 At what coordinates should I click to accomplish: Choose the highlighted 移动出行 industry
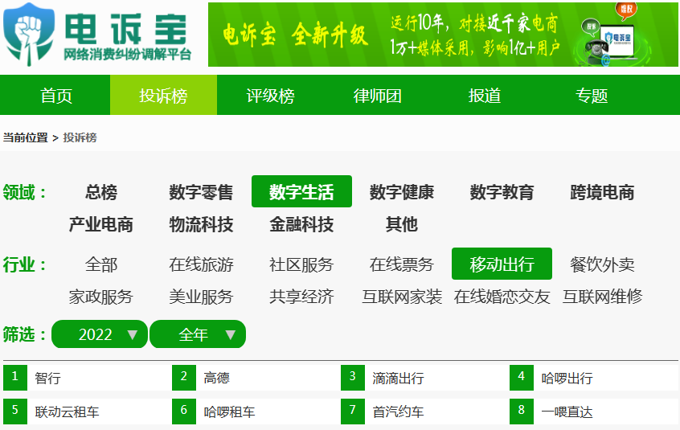(502, 264)
